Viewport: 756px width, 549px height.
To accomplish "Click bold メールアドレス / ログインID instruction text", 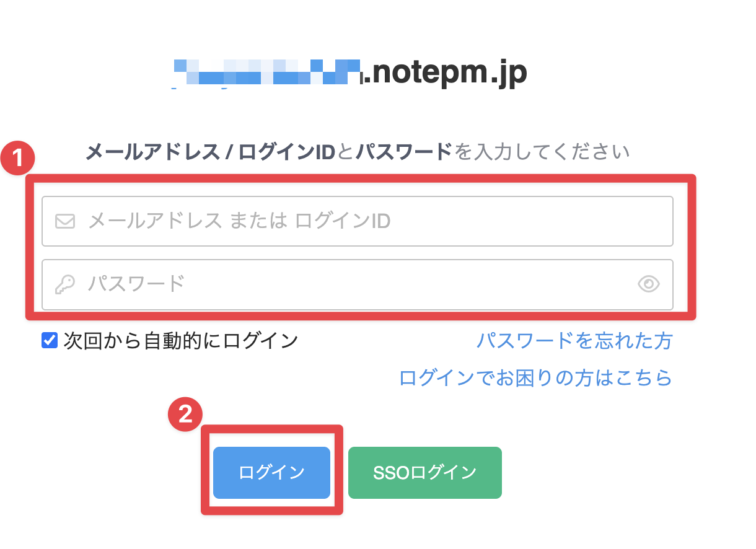I will [x=209, y=151].
